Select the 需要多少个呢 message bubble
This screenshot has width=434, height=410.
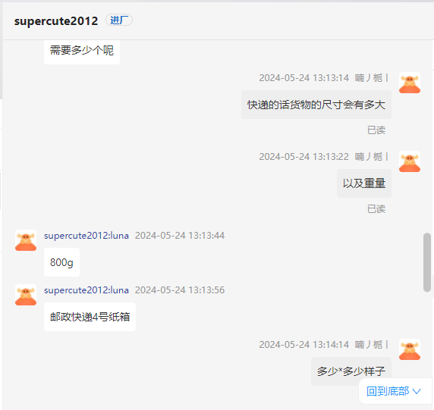pyautogui.click(x=82, y=52)
